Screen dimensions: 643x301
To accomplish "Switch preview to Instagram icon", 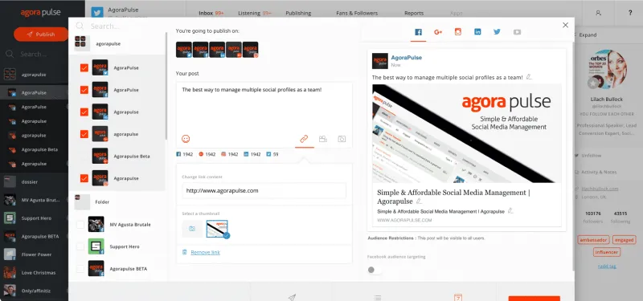I will [x=457, y=32].
